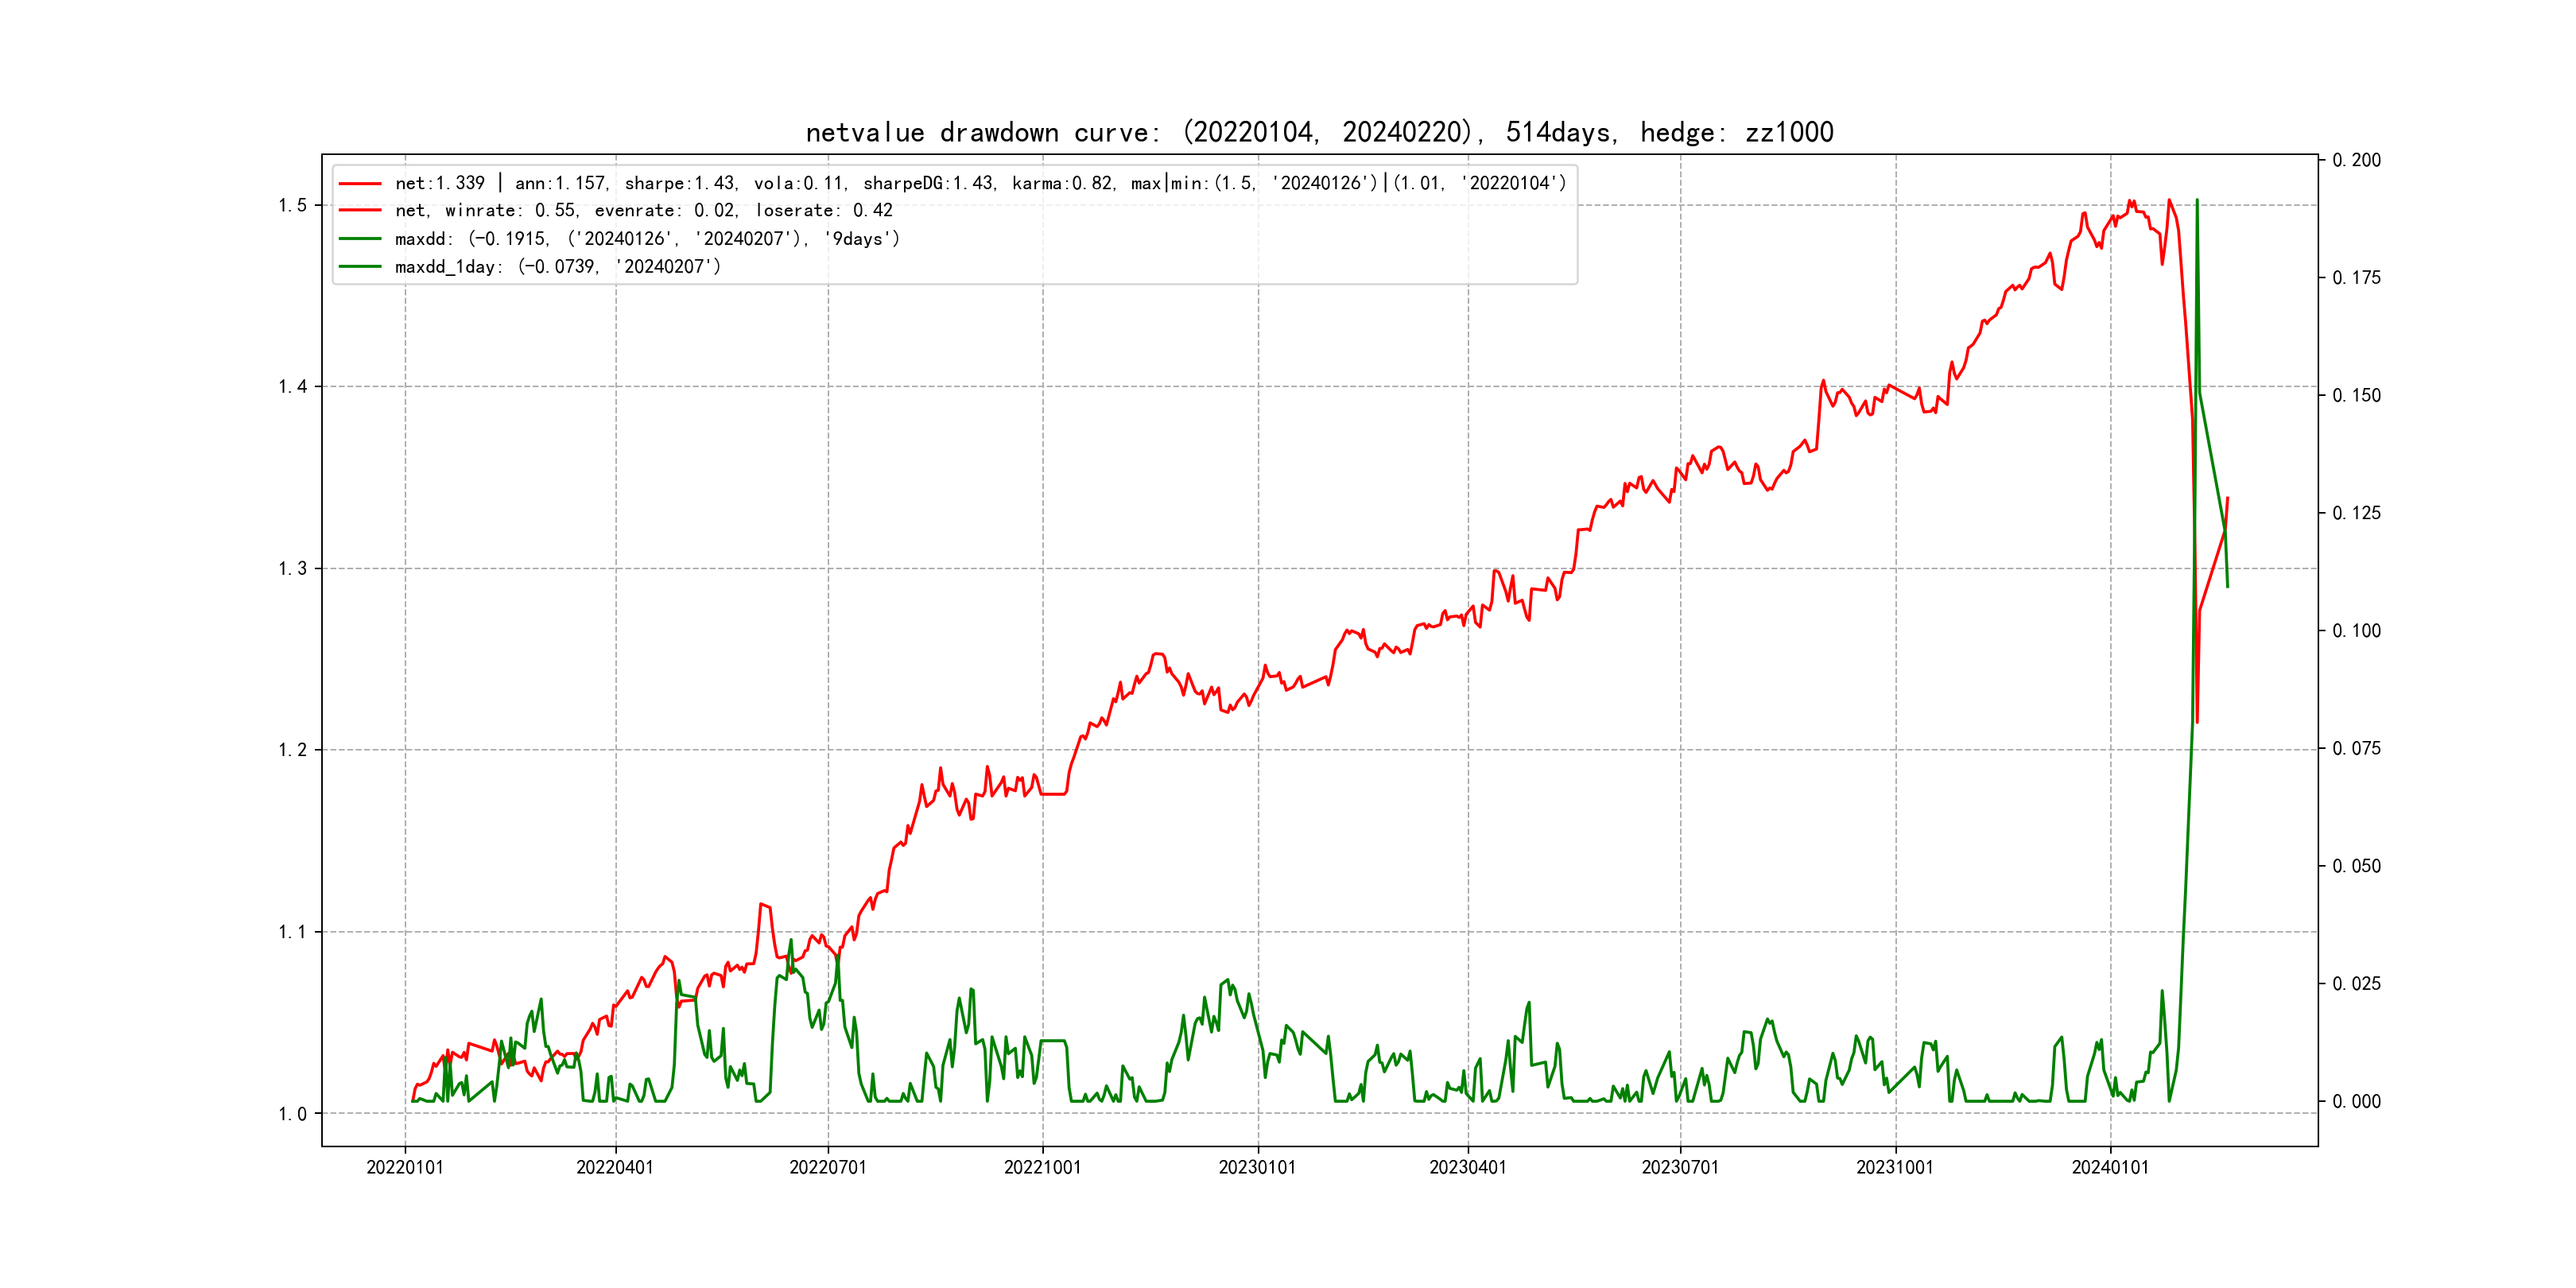Screen dimensions: 2576x1288
Task: Click the 20220701 x-axis date label
Action: [828, 1167]
